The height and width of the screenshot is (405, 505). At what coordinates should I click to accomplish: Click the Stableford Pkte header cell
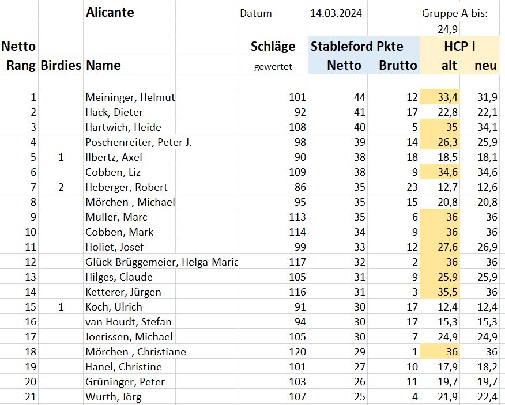(x=357, y=46)
